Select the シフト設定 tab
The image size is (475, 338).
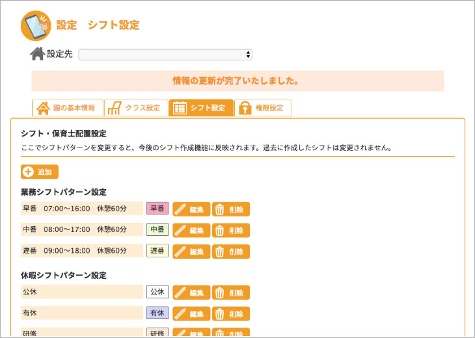(201, 108)
